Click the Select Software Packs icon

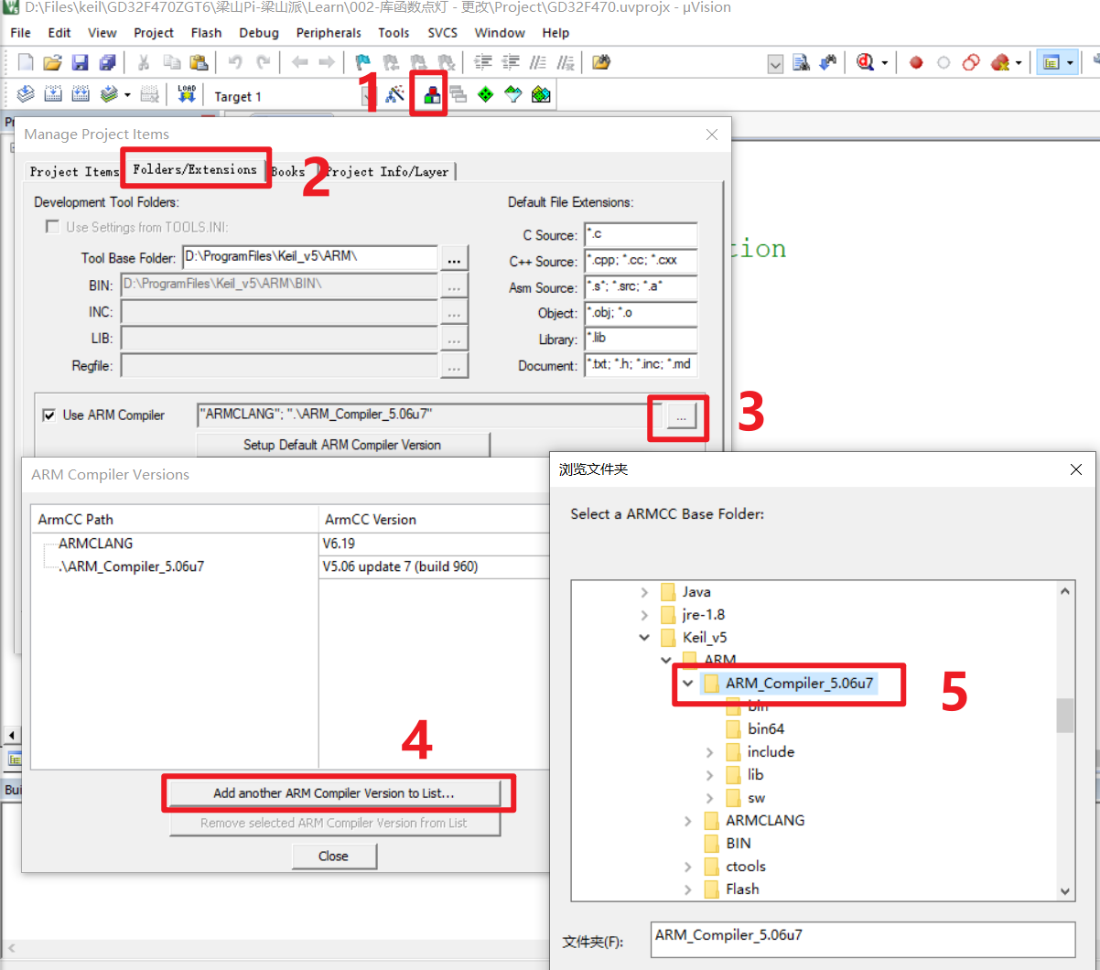point(513,94)
